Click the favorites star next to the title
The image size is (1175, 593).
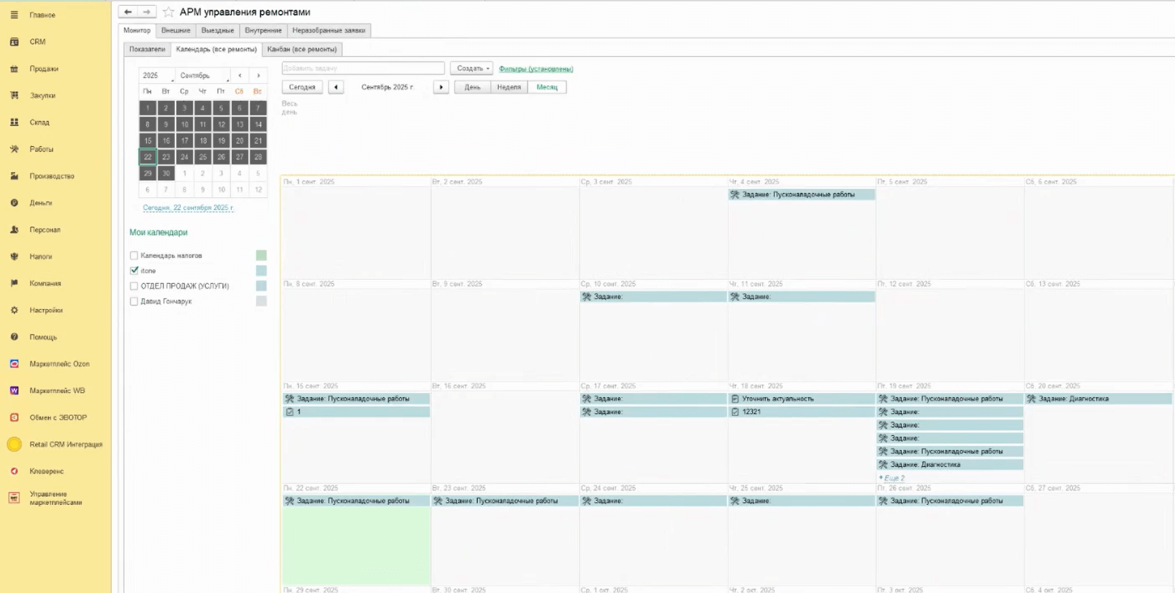168,12
